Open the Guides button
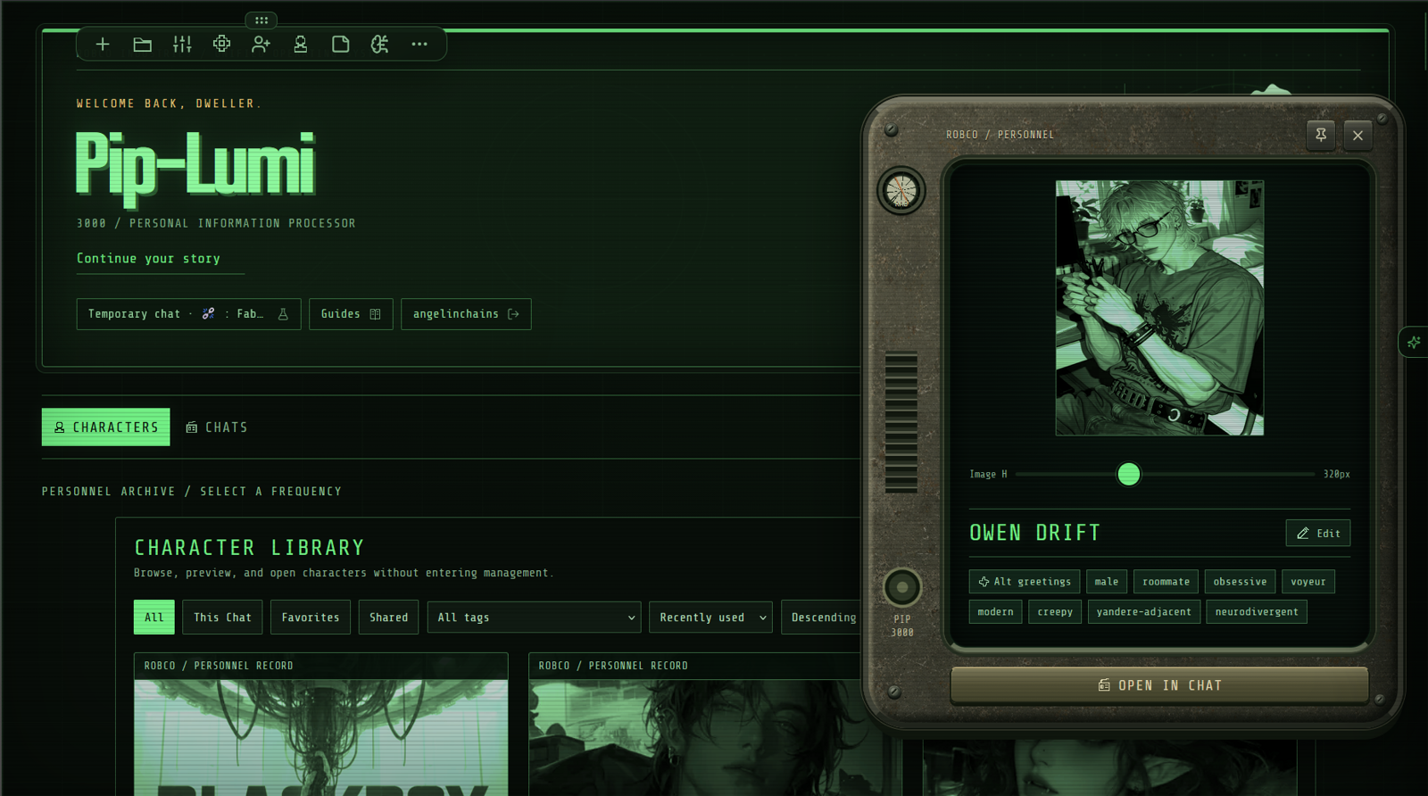The image size is (1428, 796). tap(351, 314)
